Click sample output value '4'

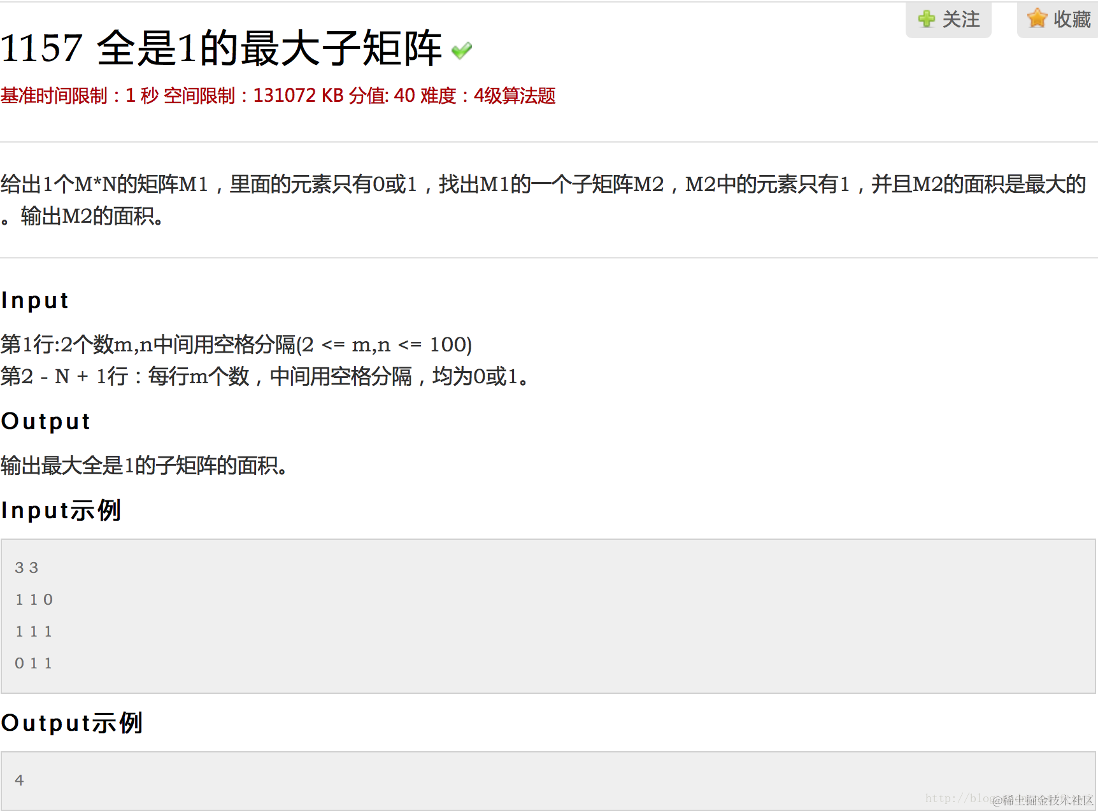19,780
